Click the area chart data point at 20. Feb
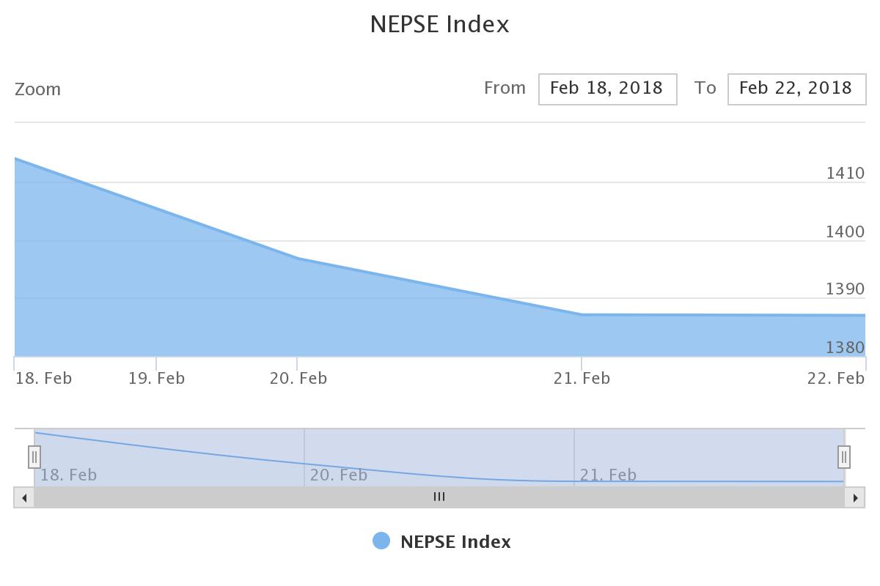Screen dimensions: 880x586 [298, 258]
